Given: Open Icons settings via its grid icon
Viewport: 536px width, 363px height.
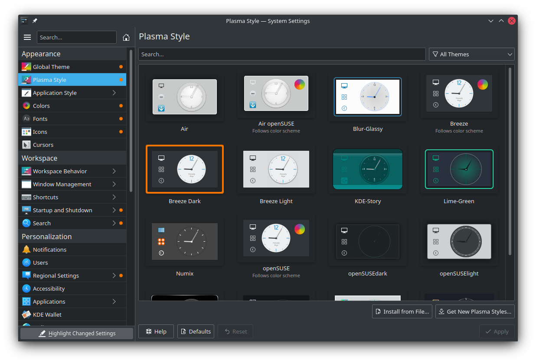Looking at the screenshot, I should pos(26,131).
